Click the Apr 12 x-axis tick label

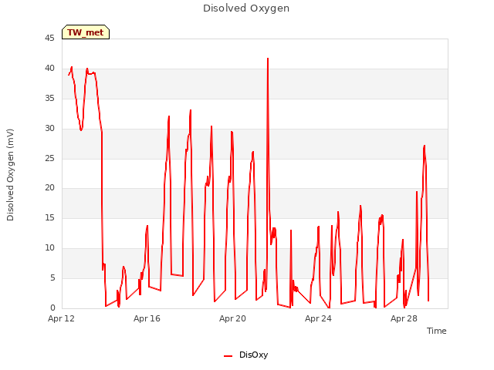(61, 318)
